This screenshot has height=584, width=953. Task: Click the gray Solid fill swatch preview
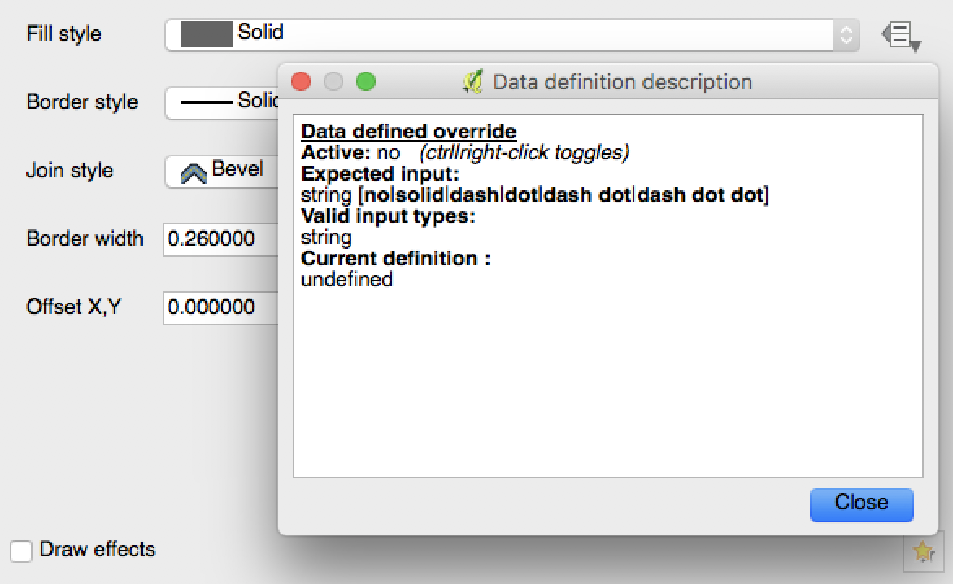pyautogui.click(x=206, y=34)
